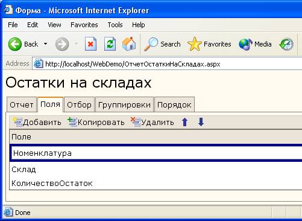Switch to the Отчет tab
The width and height of the screenshot is (302, 221).
click(22, 104)
